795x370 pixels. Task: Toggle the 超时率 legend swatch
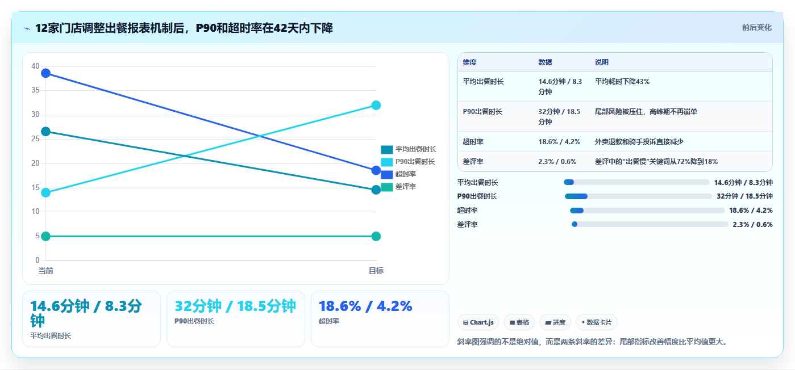point(386,174)
